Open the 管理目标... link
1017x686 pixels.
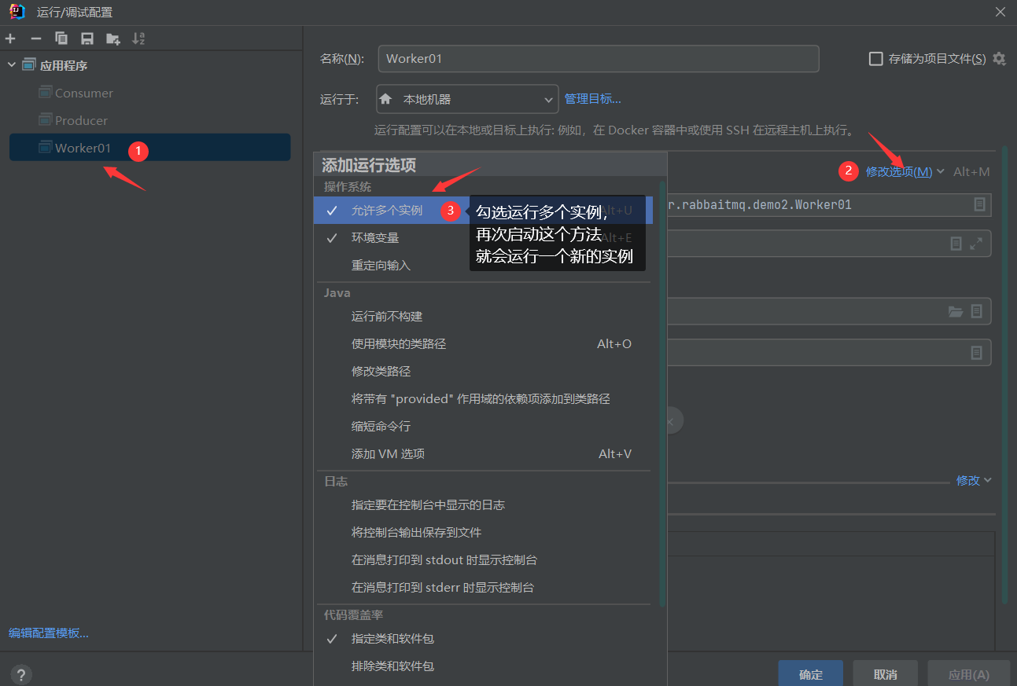tap(592, 99)
